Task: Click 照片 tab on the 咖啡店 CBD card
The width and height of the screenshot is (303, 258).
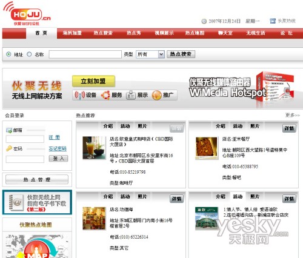Action: point(142,126)
